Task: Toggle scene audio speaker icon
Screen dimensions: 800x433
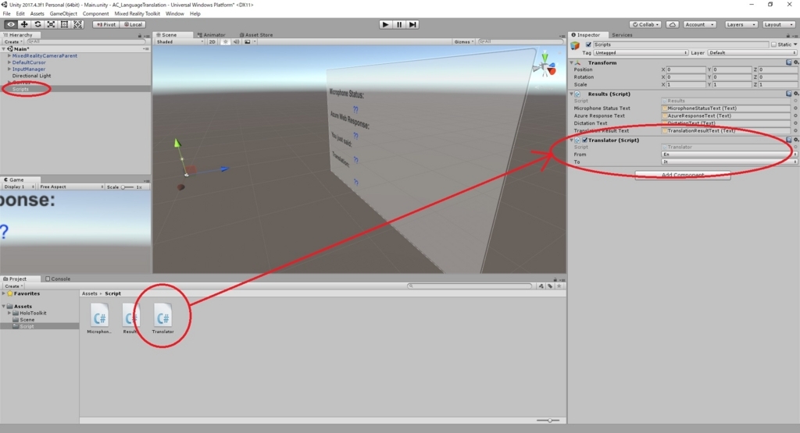Action: (236, 42)
